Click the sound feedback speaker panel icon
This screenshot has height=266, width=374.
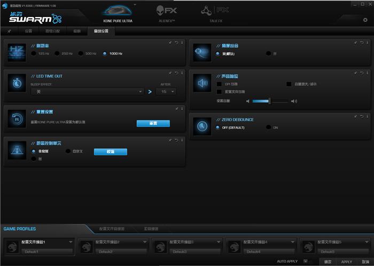coord(202,83)
